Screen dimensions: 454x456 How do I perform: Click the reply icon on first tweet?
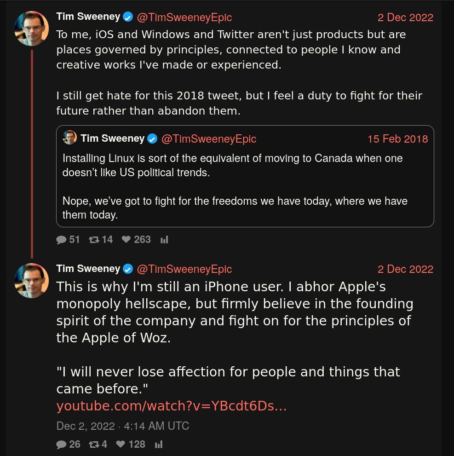pos(61,240)
